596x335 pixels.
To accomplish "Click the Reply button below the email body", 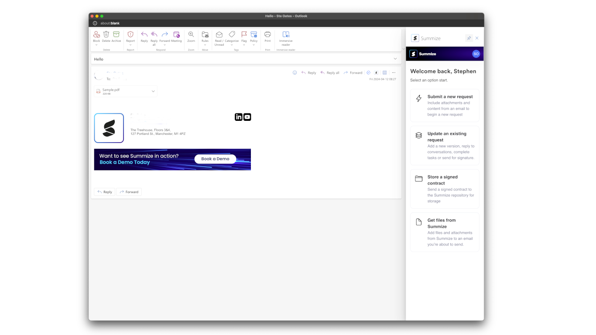I will tap(105, 192).
